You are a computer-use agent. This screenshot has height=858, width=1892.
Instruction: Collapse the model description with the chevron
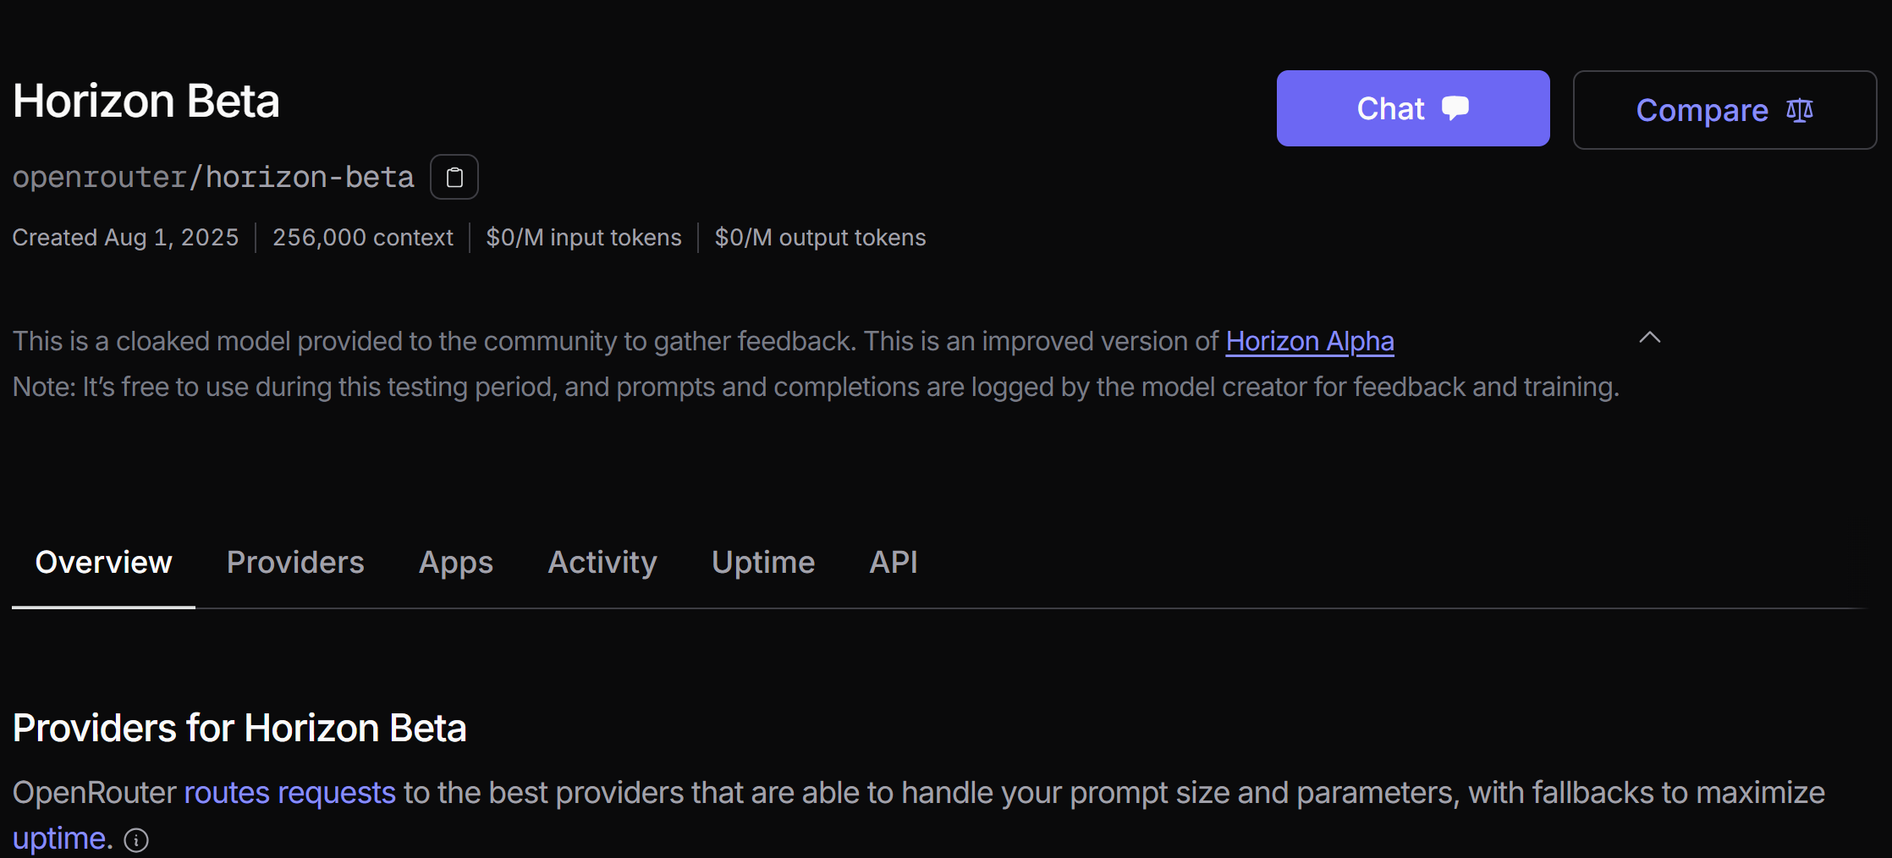coord(1649,338)
